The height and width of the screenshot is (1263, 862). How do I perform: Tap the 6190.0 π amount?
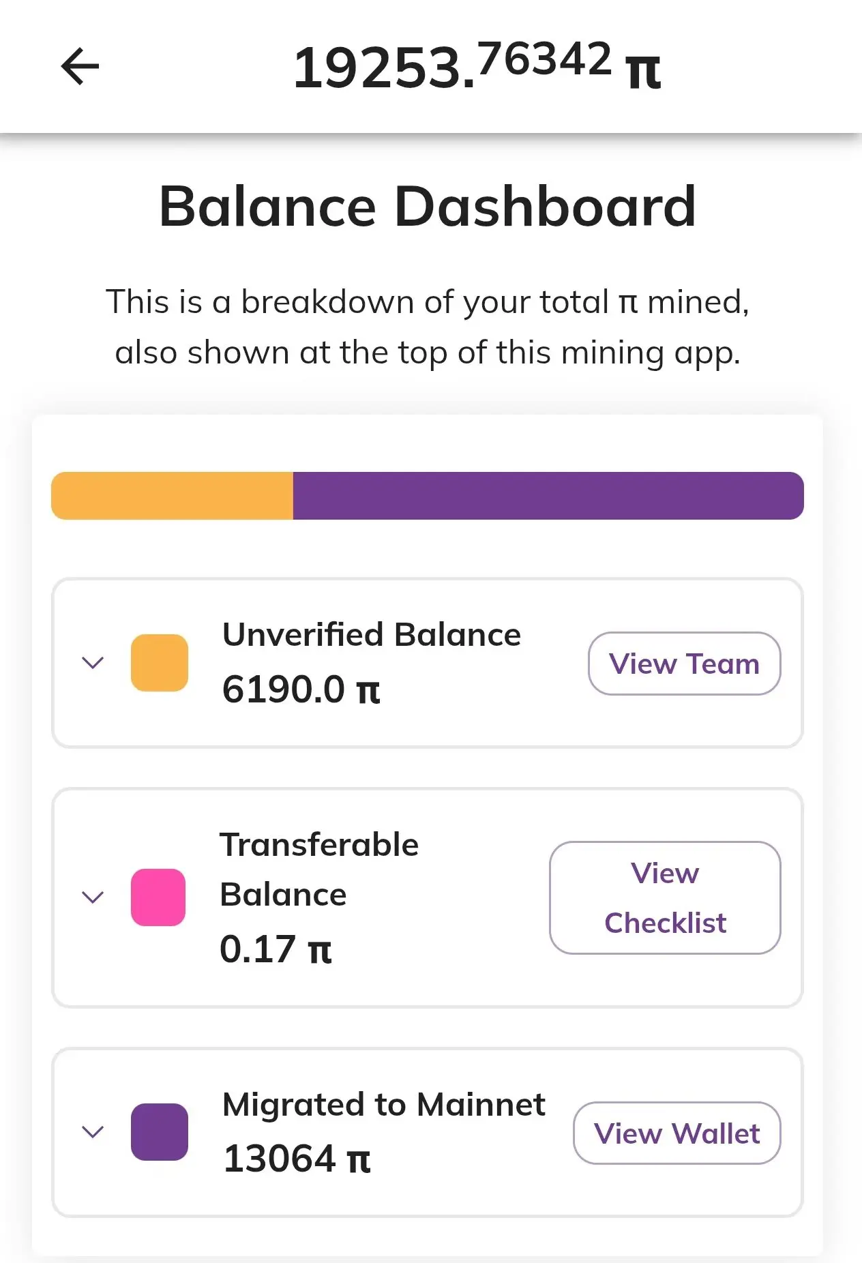click(301, 689)
